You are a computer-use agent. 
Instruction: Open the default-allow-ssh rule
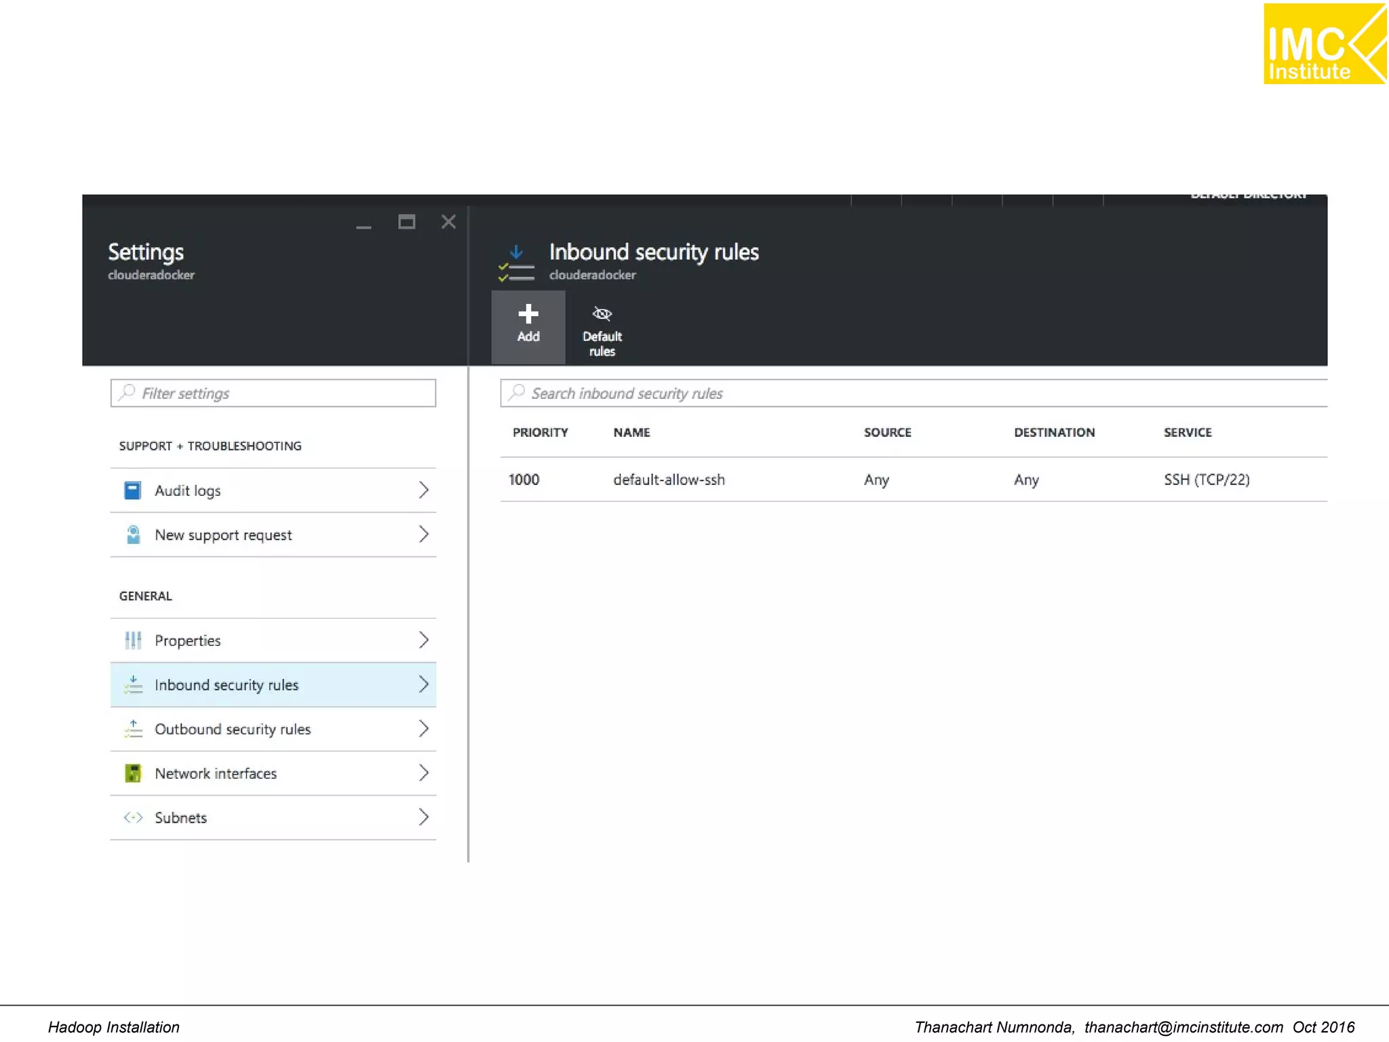[914, 480]
